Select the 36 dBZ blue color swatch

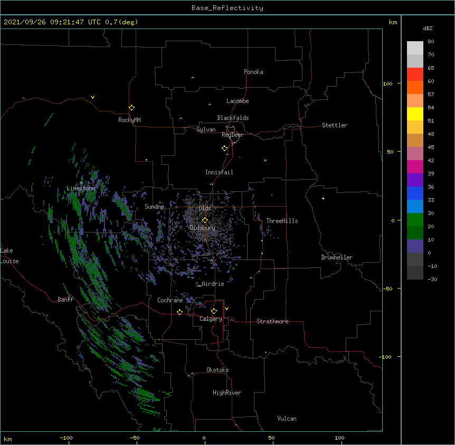tap(415, 193)
